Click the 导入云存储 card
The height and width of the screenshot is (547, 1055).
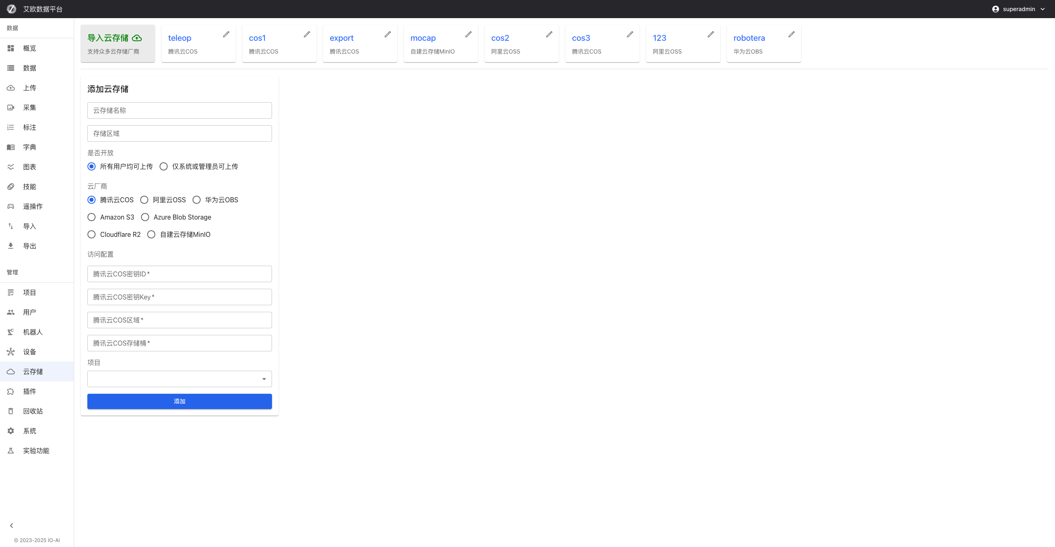click(118, 43)
